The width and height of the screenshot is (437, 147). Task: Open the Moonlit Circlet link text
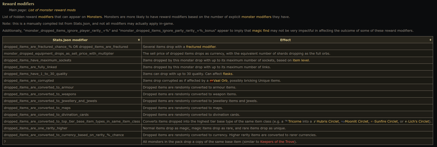(357, 122)
